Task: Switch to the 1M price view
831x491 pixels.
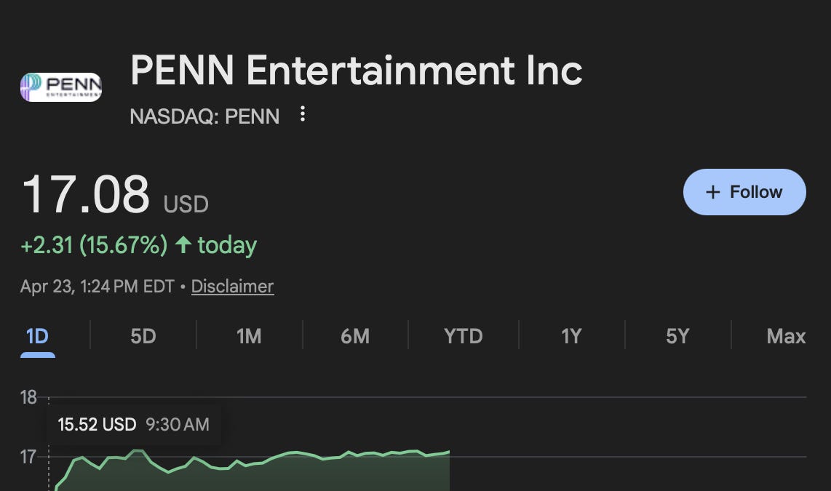Action: pos(249,336)
